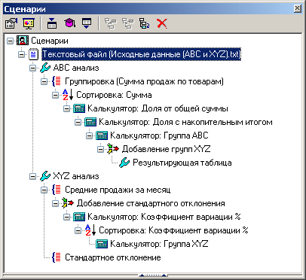
Task: Click calculator icon beside Доля от общей суммы
Action: pyautogui.click(x=79, y=108)
